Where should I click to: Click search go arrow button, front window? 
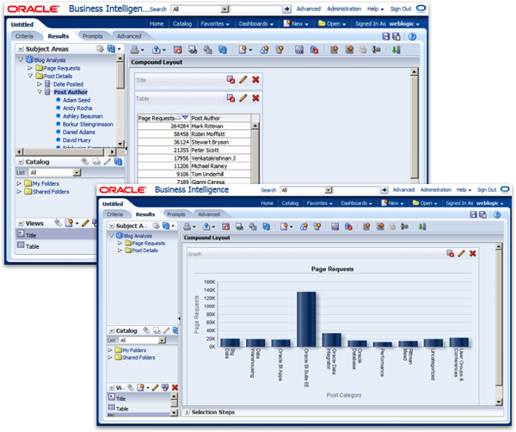pyautogui.click(x=384, y=190)
